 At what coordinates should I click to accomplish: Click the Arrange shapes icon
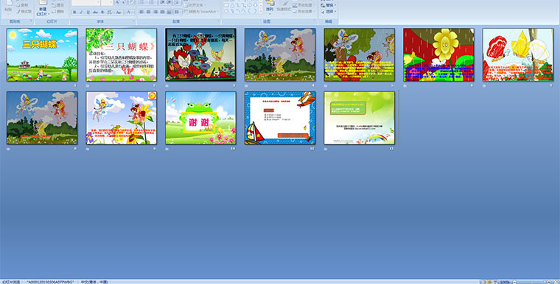tap(270, 7)
